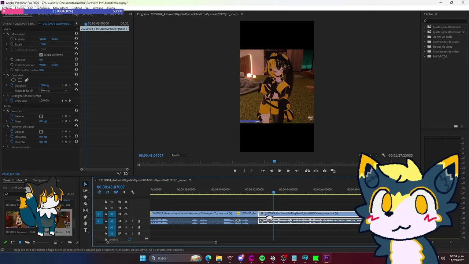Switch to Efectos panel tab

click(x=428, y=14)
